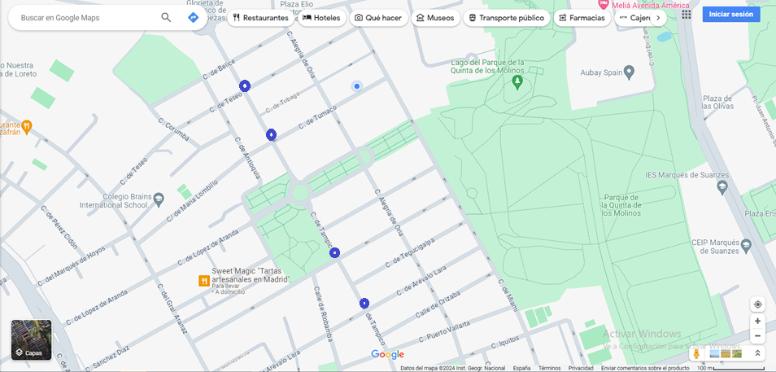Image resolution: width=776 pixels, height=372 pixels.
Task: Click the Lago del Parque de la Quinta label
Action: pyautogui.click(x=487, y=67)
